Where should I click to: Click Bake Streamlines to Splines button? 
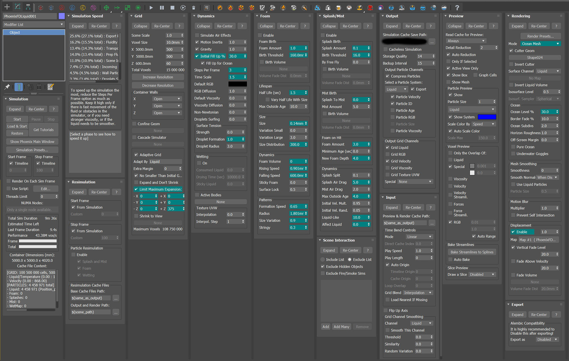472,252
